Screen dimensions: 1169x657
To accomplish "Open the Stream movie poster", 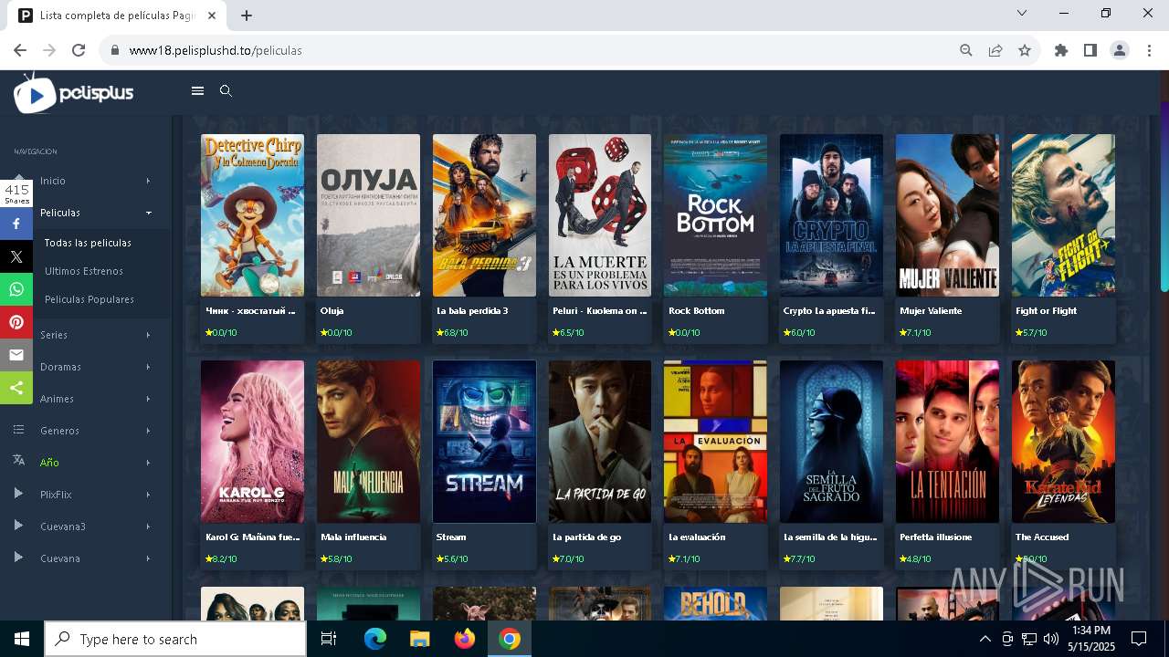I will [x=484, y=442].
